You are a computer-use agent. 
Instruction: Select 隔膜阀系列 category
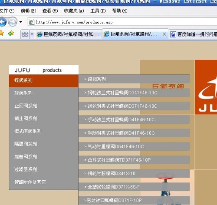(44, 144)
